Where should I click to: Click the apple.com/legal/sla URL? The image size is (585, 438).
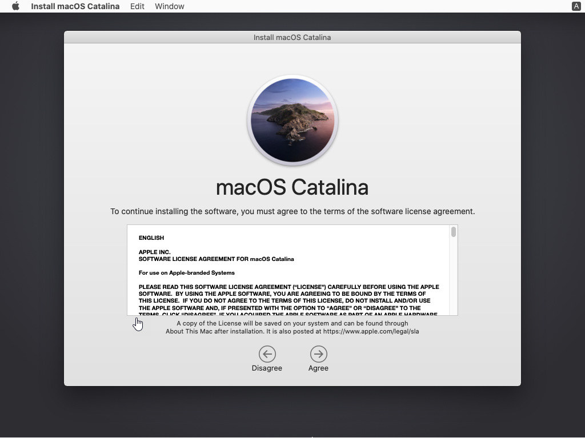(371, 331)
